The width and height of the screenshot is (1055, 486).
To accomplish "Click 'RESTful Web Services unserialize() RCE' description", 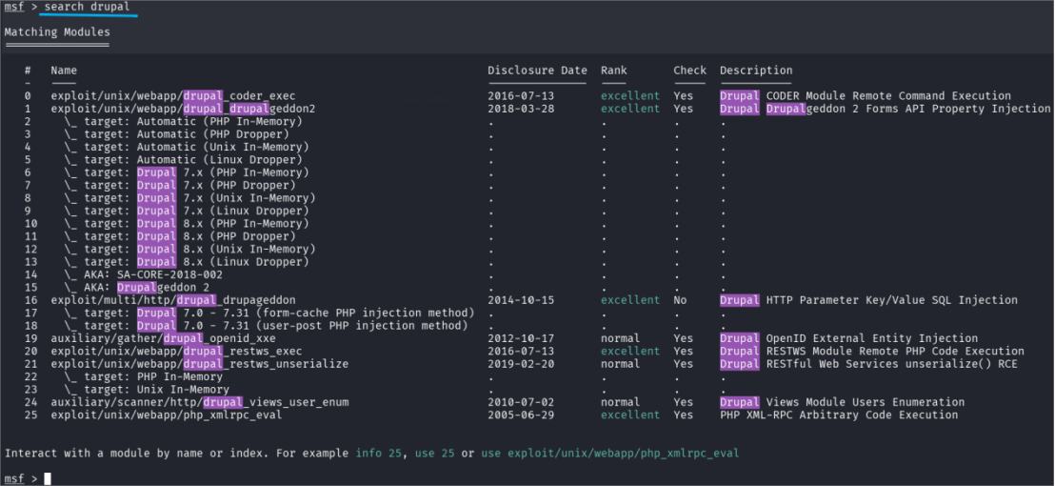I will tap(892, 364).
